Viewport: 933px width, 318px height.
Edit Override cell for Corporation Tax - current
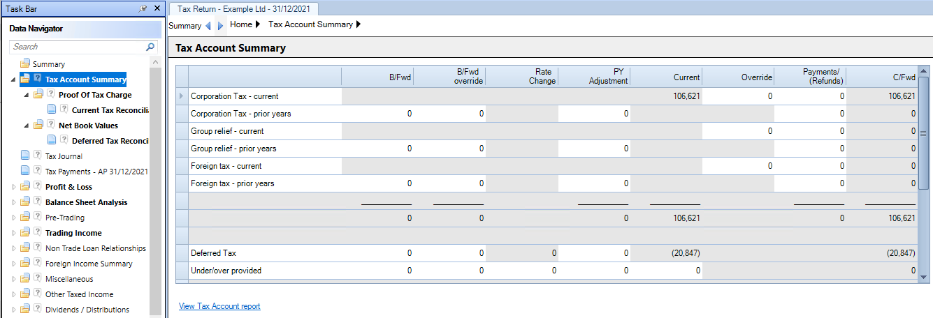(738, 96)
